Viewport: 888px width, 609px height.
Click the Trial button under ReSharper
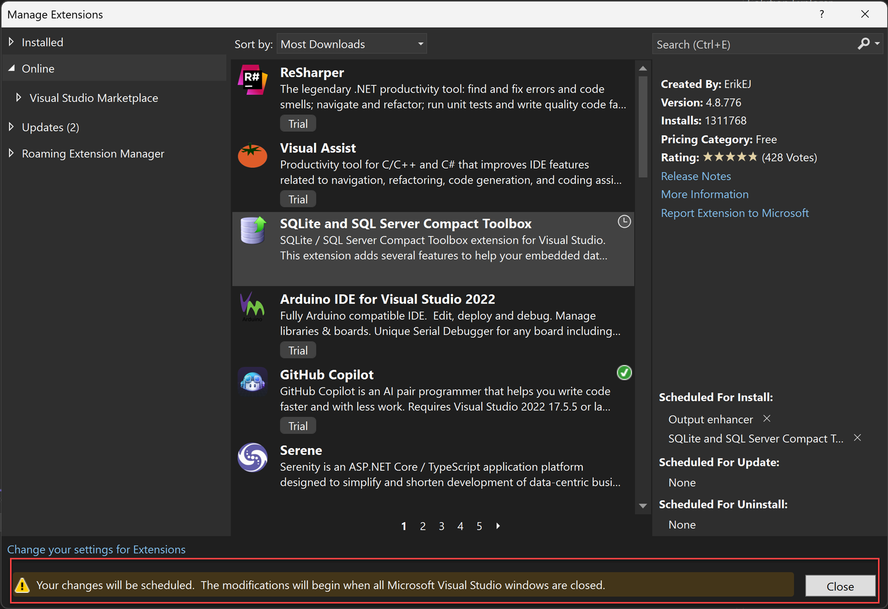pyautogui.click(x=298, y=123)
